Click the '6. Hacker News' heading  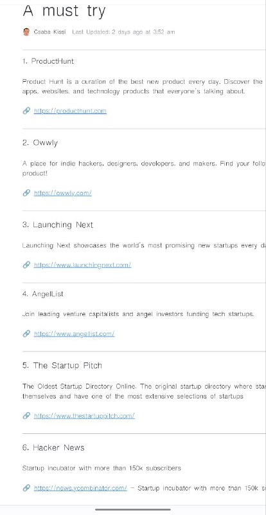[53, 447]
